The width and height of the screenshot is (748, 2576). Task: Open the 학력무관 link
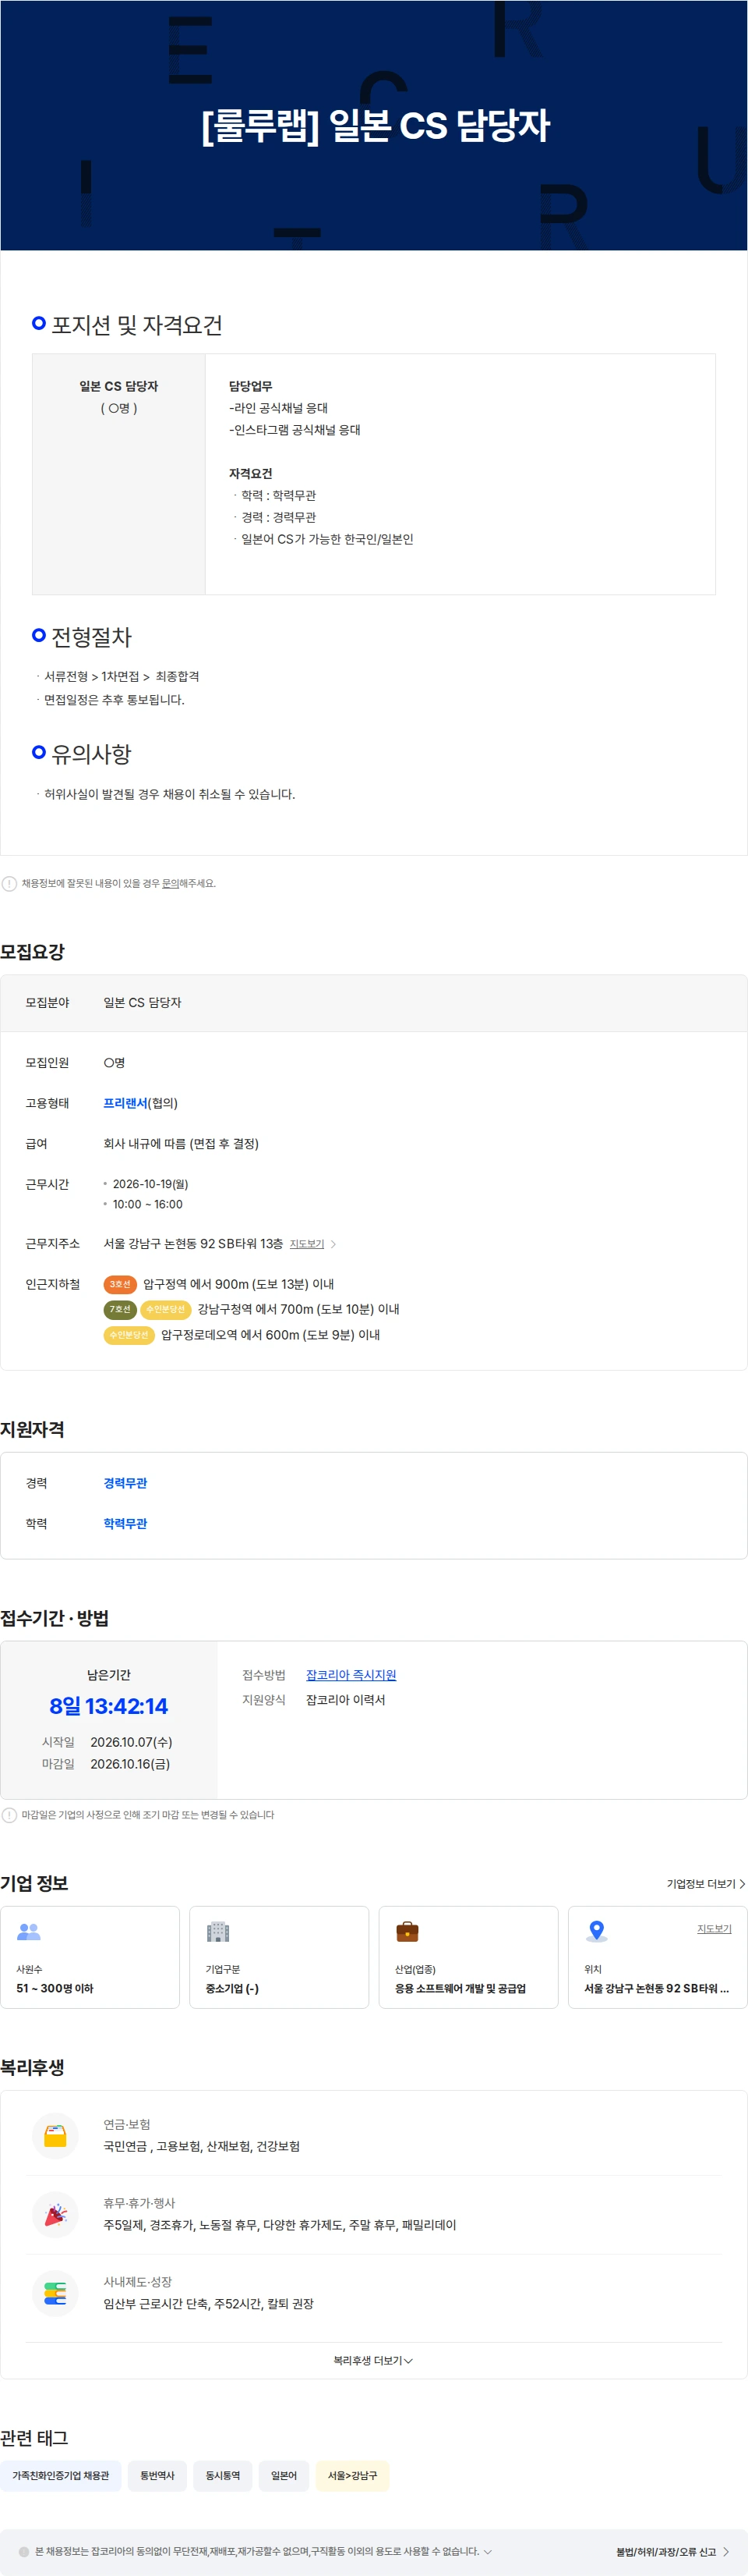click(125, 1523)
